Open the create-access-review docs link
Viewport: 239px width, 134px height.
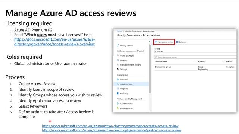click(110, 126)
